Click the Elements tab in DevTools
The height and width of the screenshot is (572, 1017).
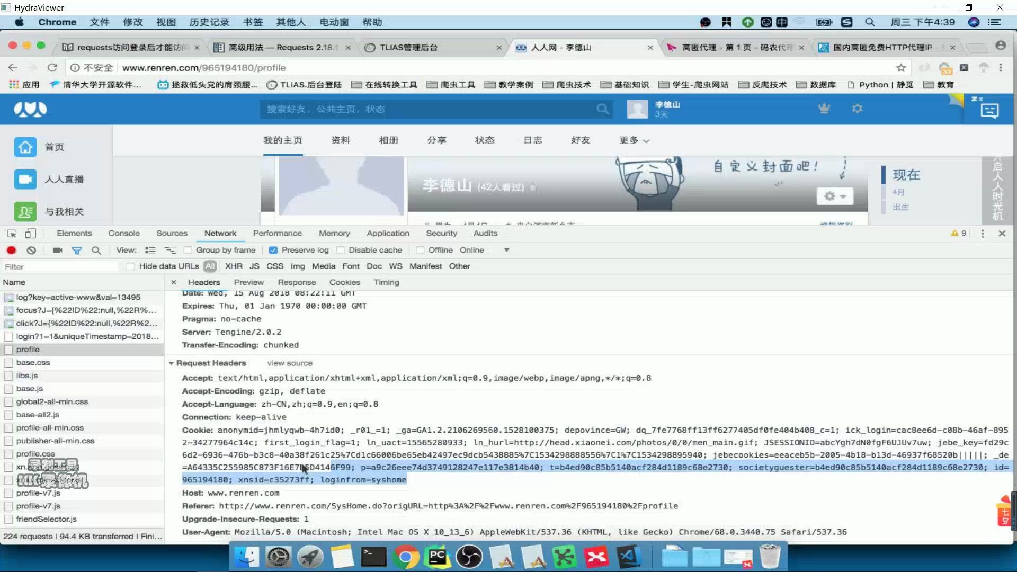coord(73,233)
